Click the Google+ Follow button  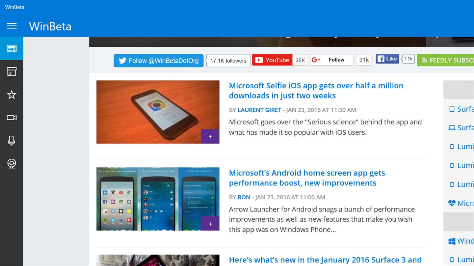[x=331, y=60]
